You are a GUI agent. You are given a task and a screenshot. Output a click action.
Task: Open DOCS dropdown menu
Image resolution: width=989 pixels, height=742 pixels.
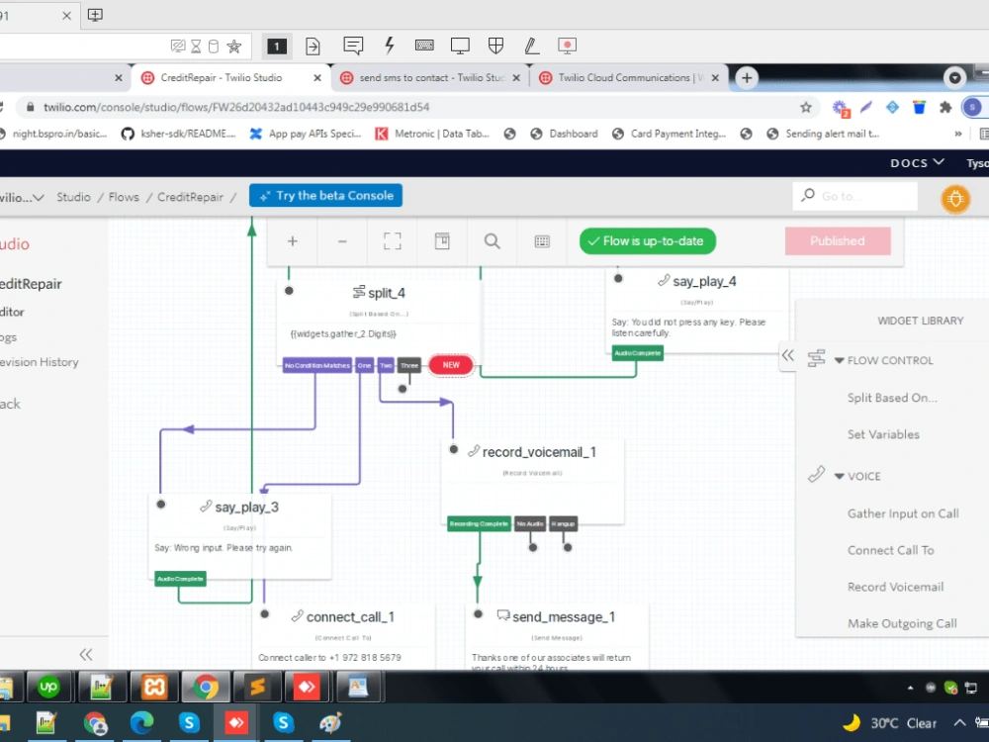point(917,163)
